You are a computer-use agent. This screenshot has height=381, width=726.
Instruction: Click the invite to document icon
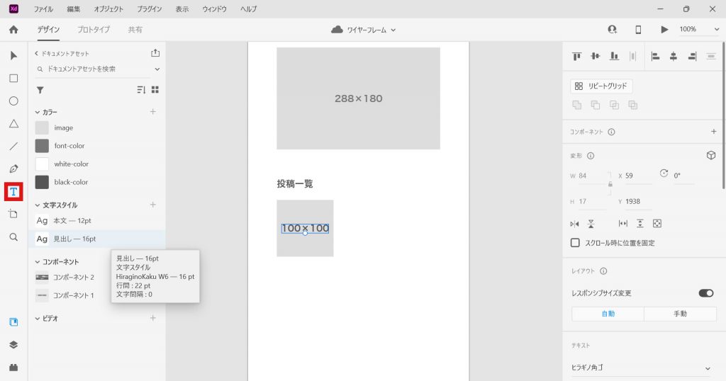pos(612,30)
